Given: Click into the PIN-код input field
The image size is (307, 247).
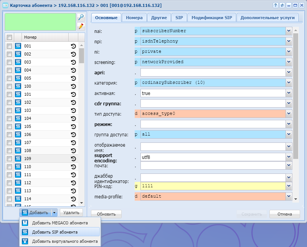Looking at the screenshot, I should pos(213,186).
